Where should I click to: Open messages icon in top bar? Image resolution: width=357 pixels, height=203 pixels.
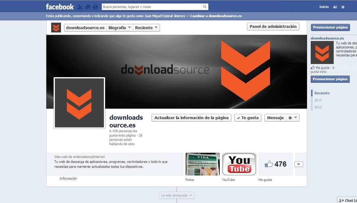87,7
